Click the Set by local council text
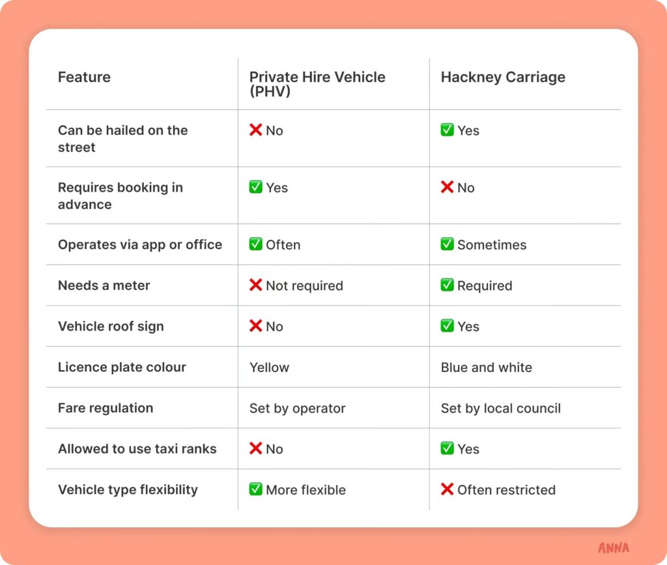 pyautogui.click(x=500, y=409)
